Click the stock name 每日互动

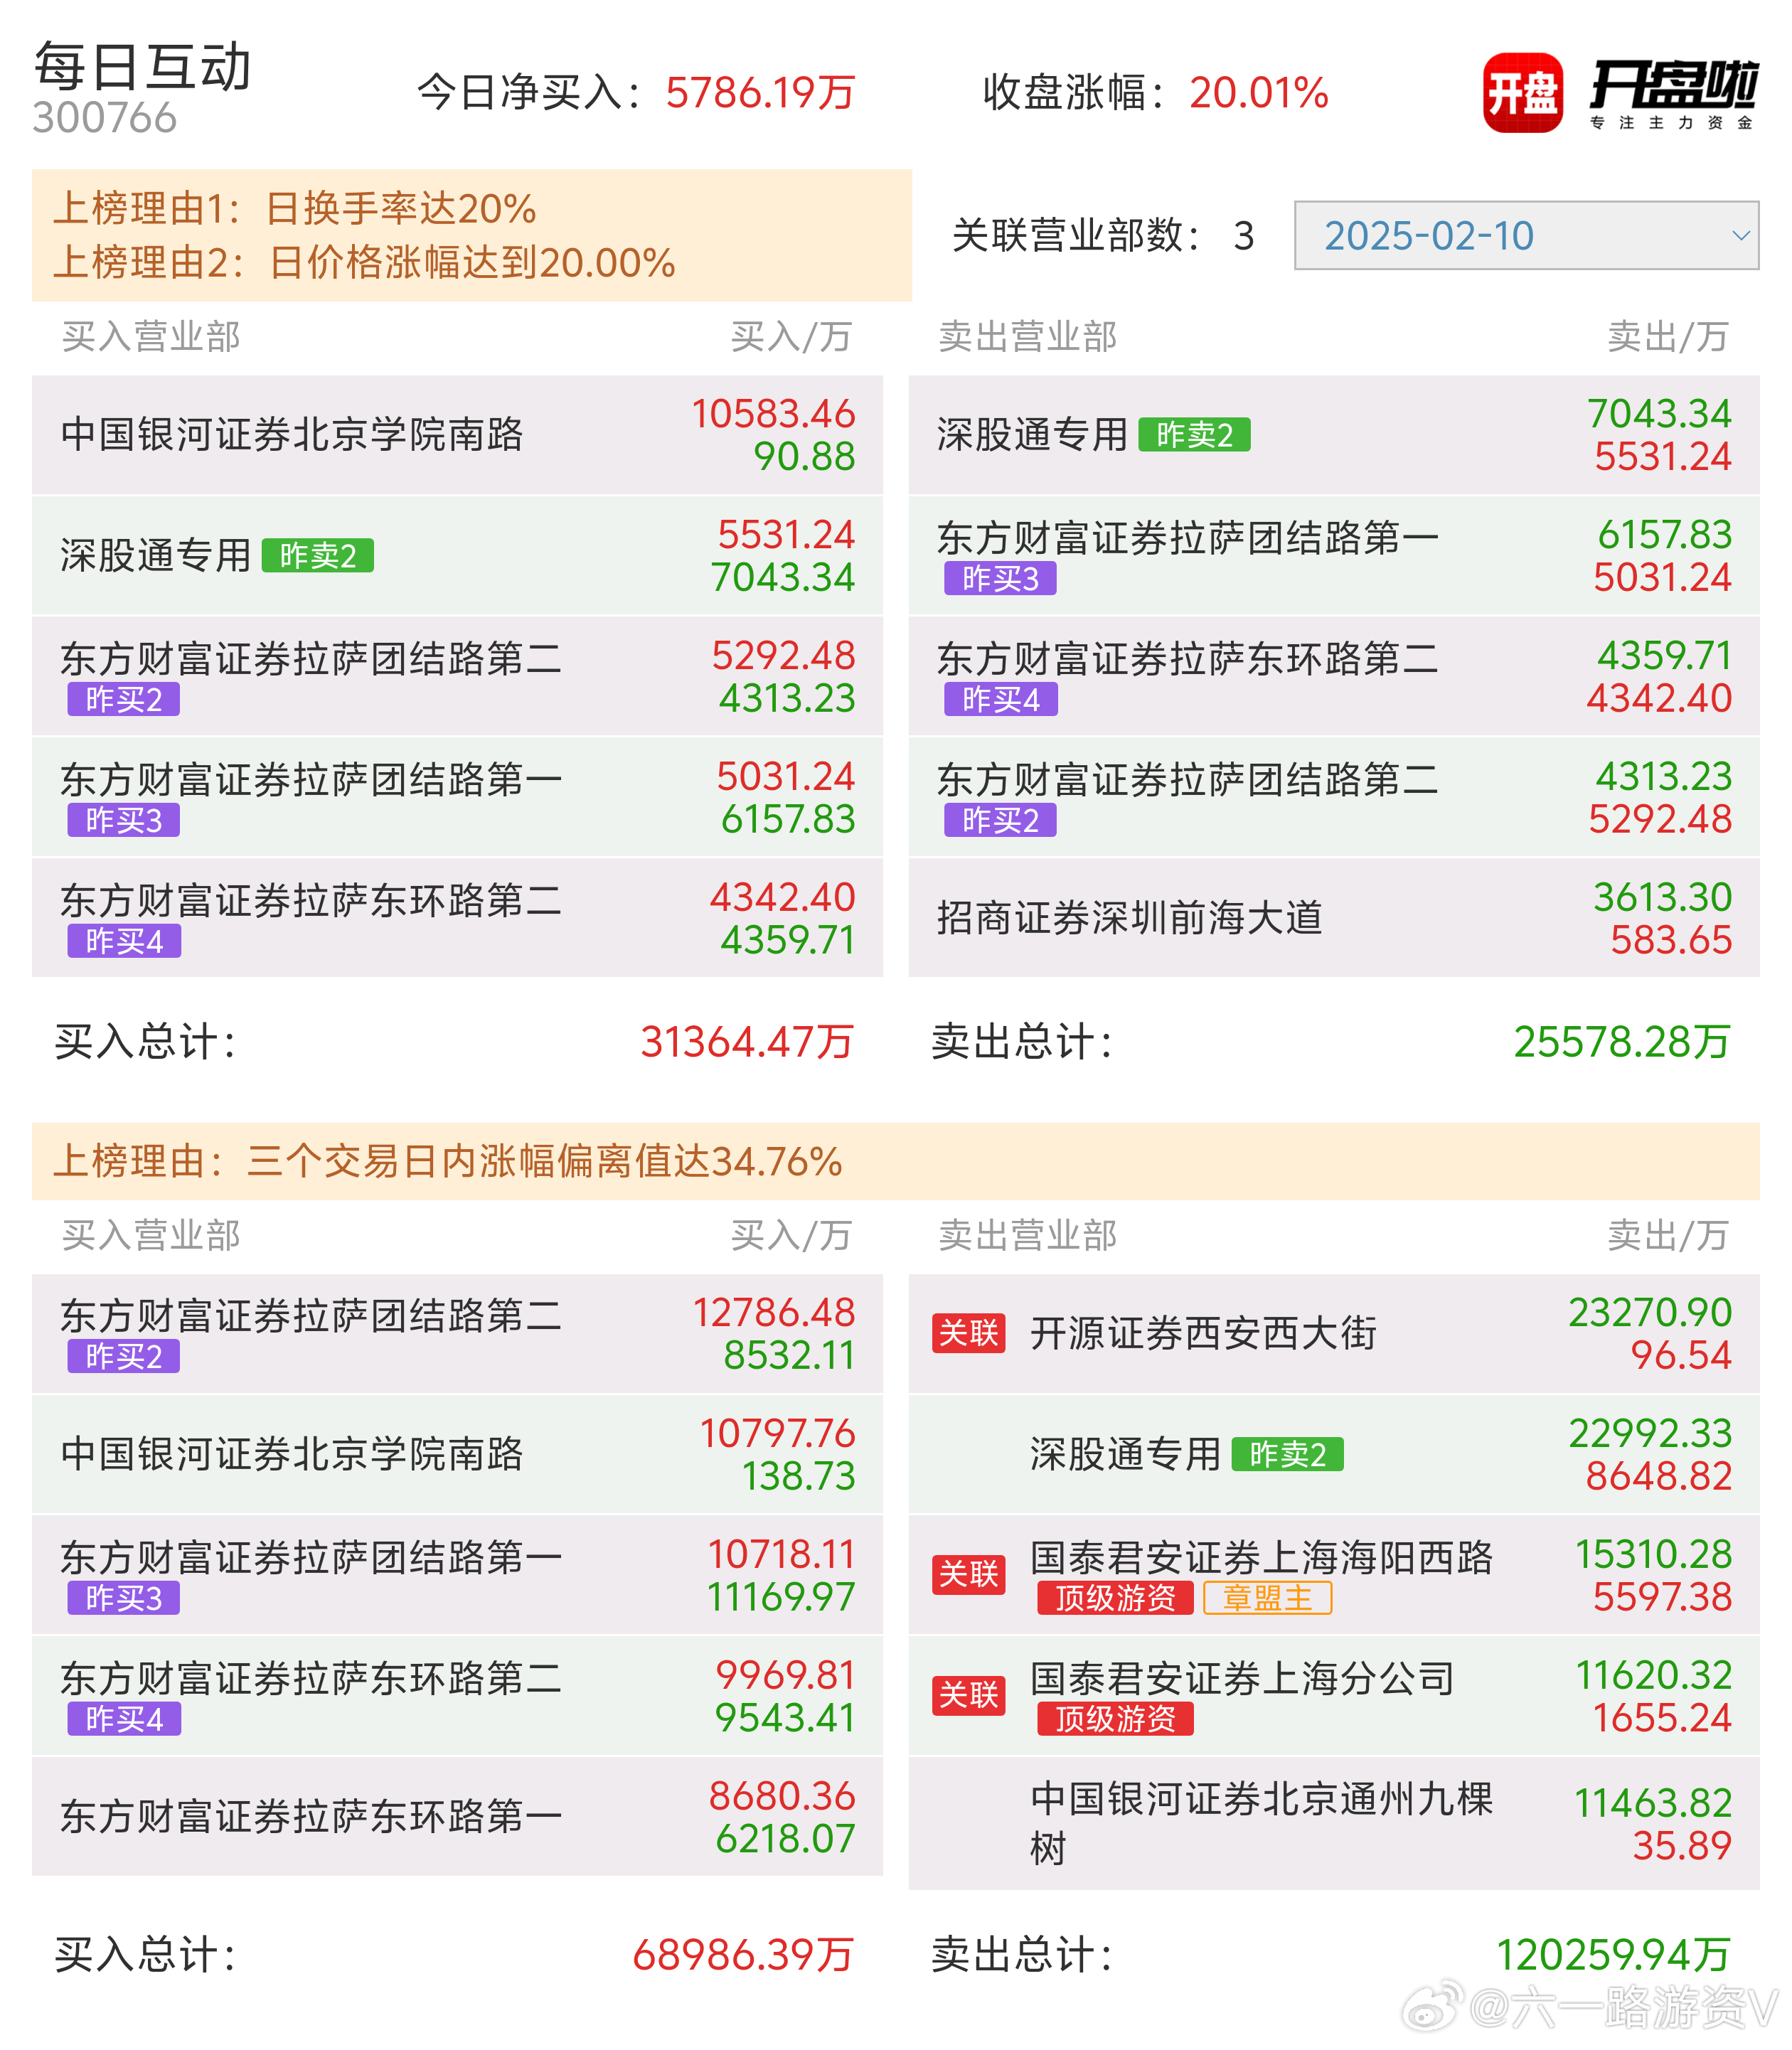(143, 67)
